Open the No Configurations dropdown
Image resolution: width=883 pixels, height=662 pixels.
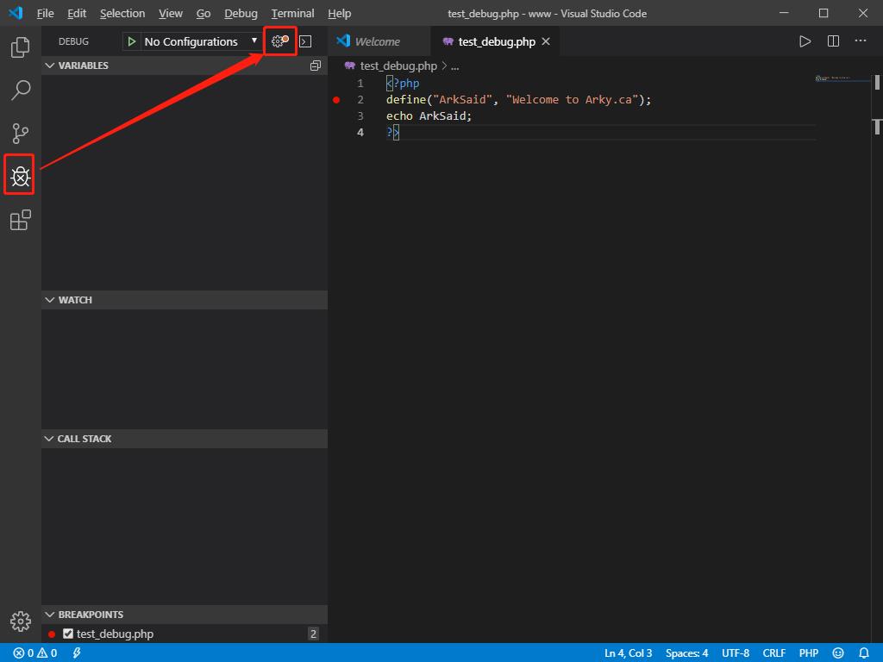(201, 41)
